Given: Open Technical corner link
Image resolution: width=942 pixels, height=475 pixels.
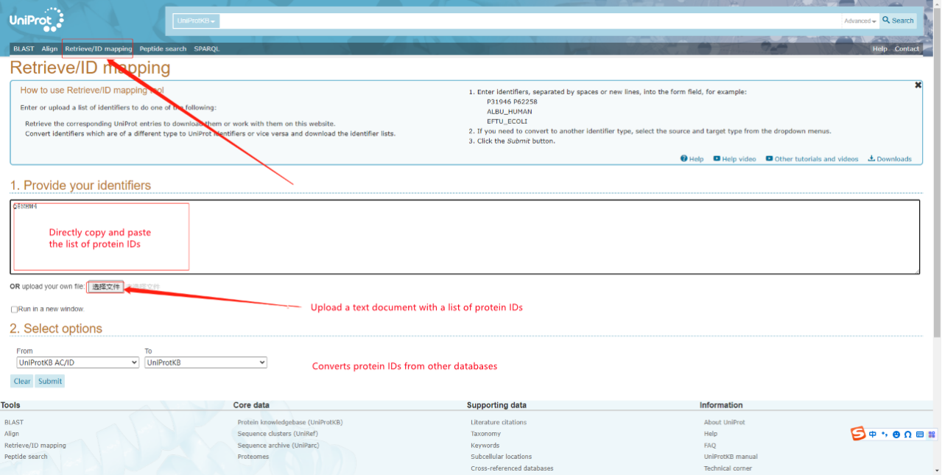Looking at the screenshot, I should 728,468.
